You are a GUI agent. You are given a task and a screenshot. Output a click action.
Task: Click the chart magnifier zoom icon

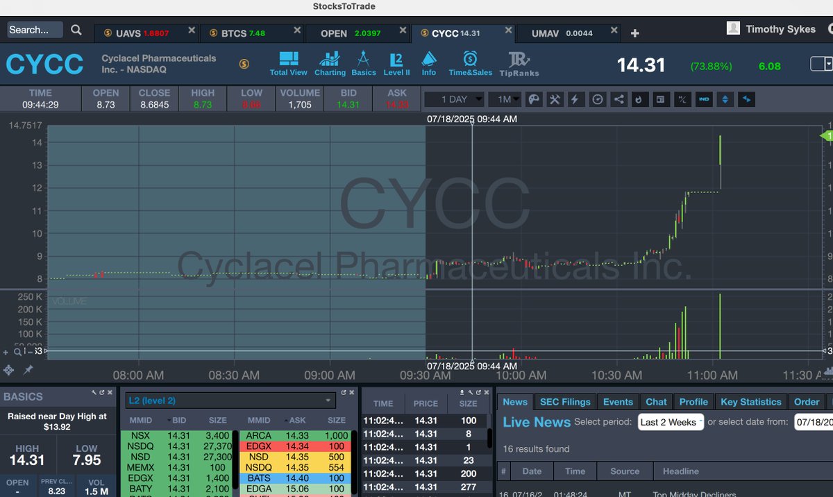(x=17, y=352)
